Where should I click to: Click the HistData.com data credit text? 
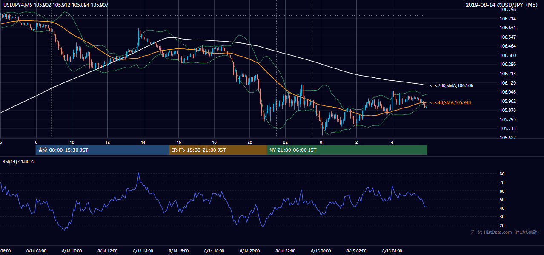(504, 232)
